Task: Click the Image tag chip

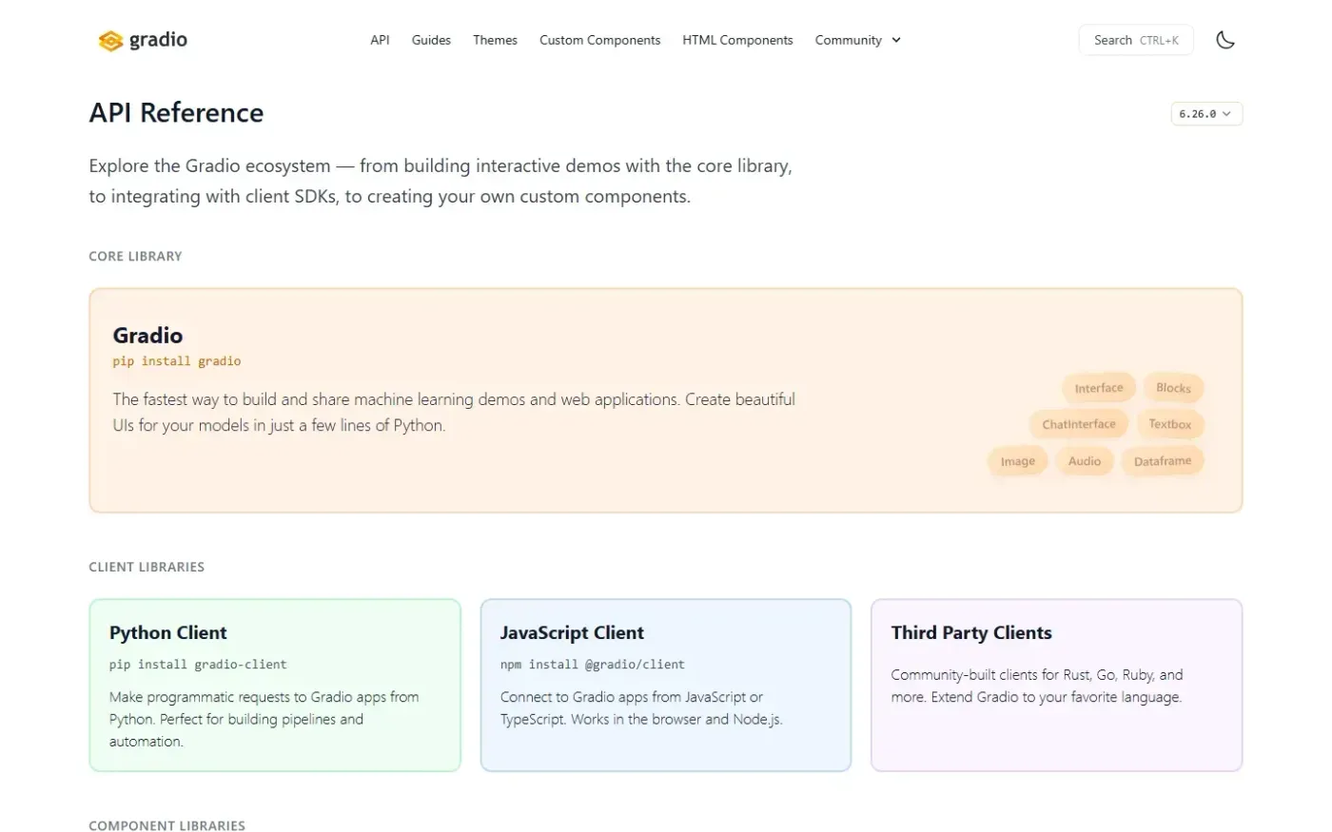Action: pos(1017,461)
